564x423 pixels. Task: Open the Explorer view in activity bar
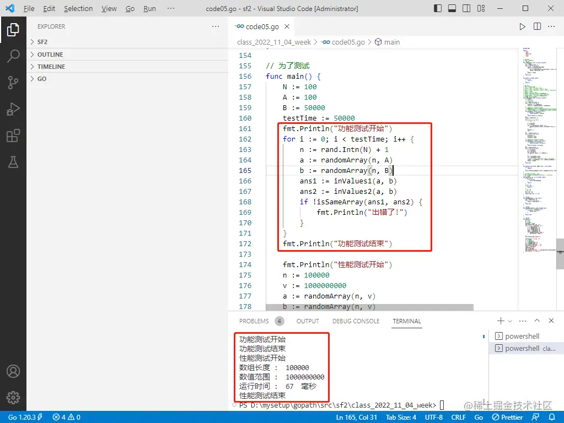[13, 30]
